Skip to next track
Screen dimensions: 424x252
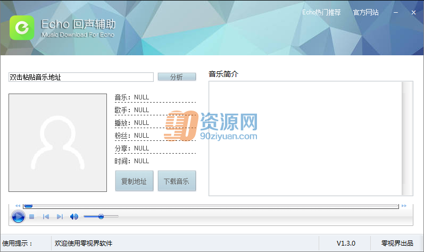60,216
